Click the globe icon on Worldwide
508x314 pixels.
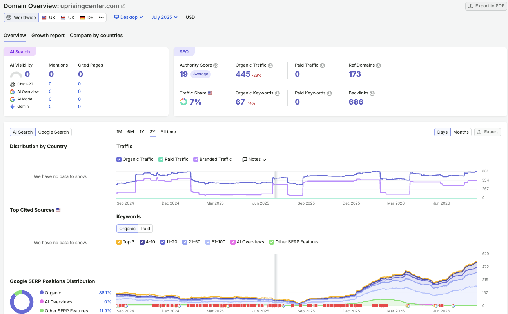9,18
